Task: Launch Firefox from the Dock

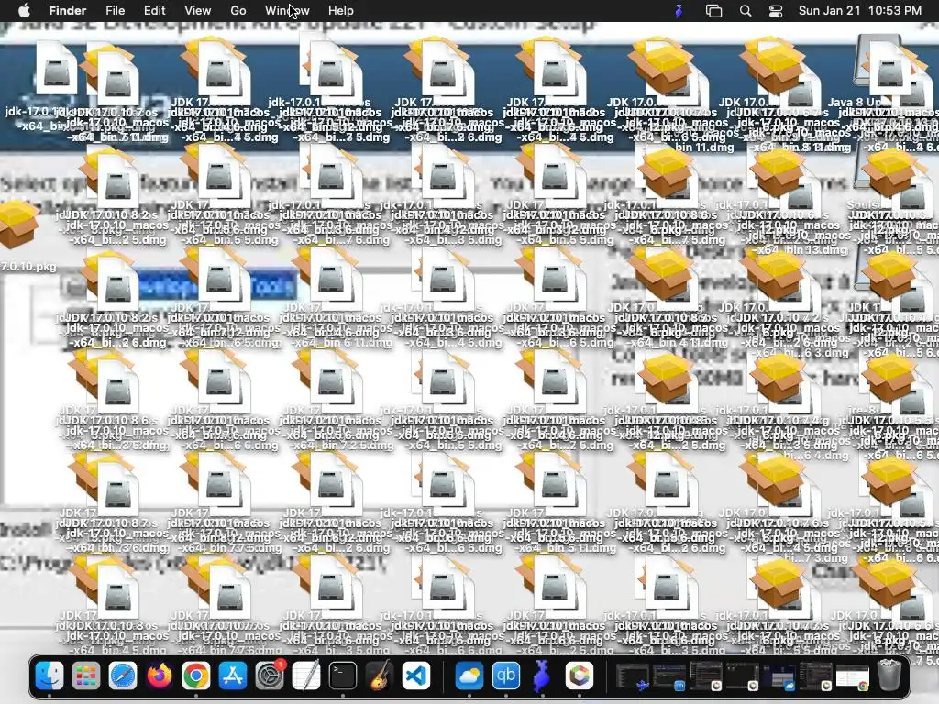Action: click(160, 676)
